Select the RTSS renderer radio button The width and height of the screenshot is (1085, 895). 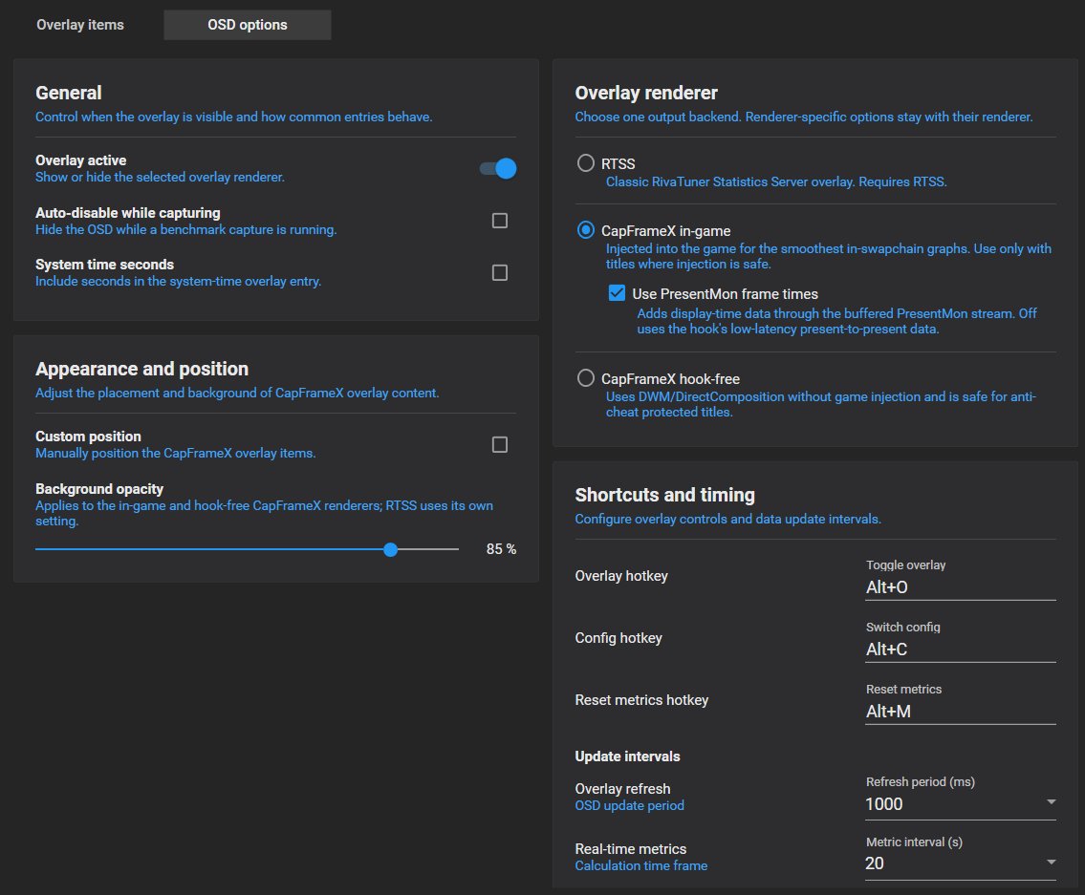tap(585, 163)
